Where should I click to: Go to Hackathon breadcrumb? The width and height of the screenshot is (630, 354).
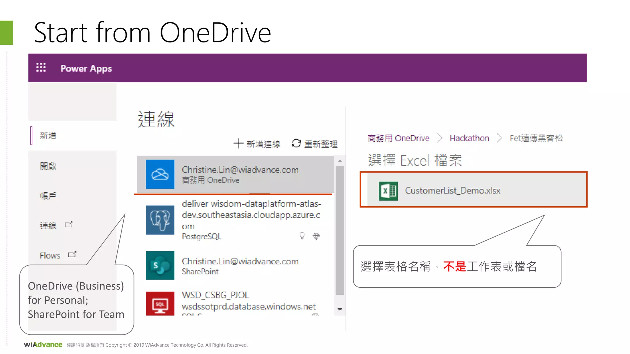[x=469, y=138]
